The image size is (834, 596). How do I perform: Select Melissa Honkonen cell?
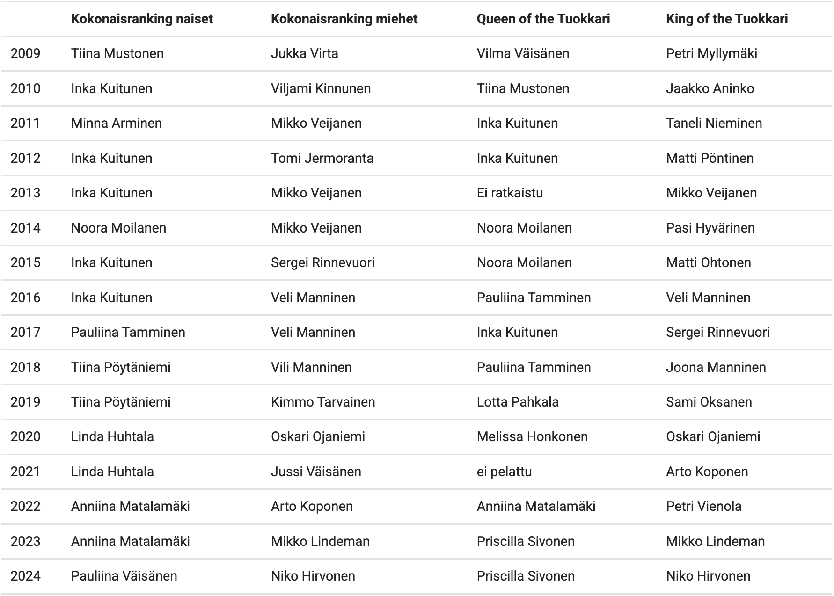(532, 436)
